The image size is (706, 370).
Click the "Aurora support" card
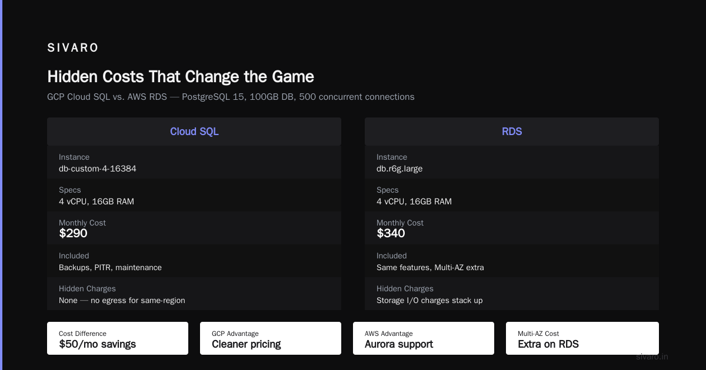pos(424,338)
